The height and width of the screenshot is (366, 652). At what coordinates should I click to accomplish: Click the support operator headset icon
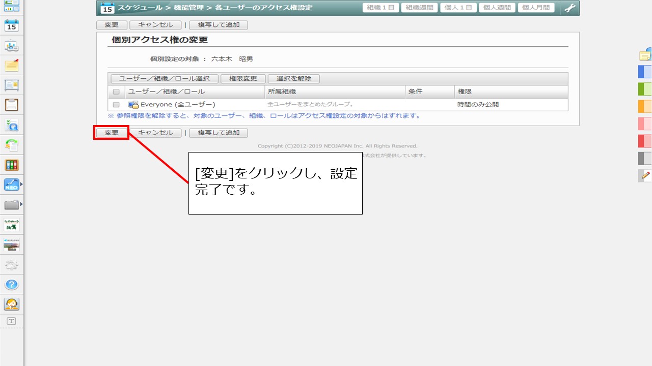coord(11,304)
